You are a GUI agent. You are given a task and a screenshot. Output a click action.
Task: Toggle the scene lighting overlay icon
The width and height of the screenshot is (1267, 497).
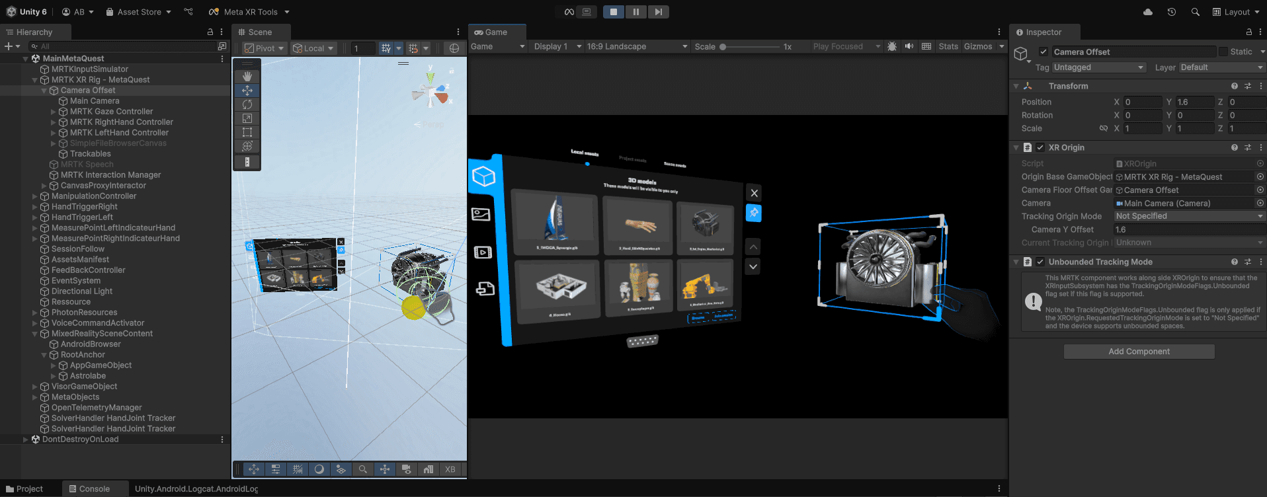click(x=319, y=469)
